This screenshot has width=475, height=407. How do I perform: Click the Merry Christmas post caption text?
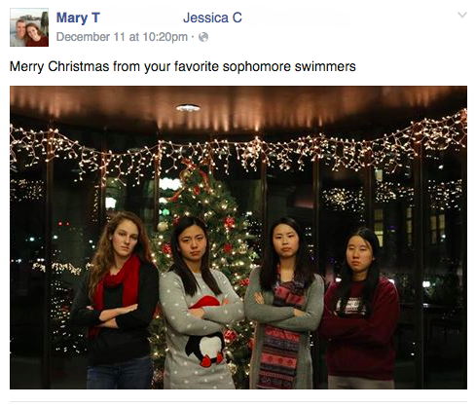183,67
